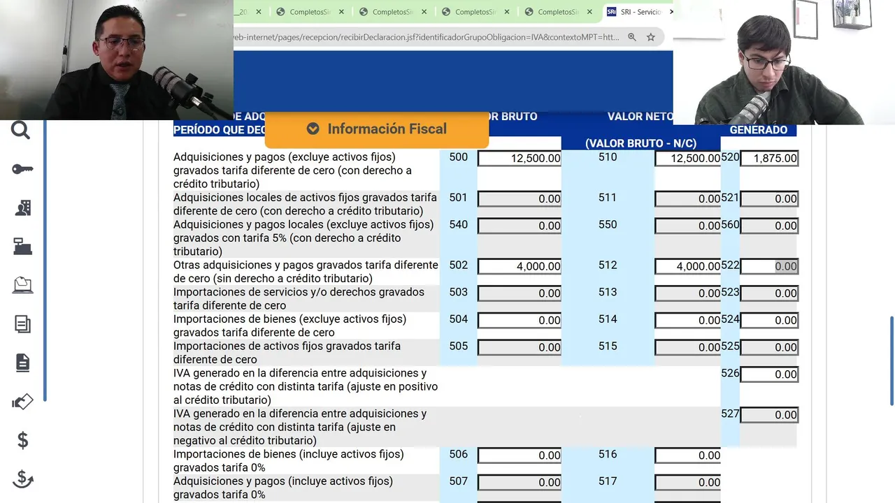
Task: Select the label 'Otras adquisiciones y pagos gravados tarifa'
Action: click(306, 265)
